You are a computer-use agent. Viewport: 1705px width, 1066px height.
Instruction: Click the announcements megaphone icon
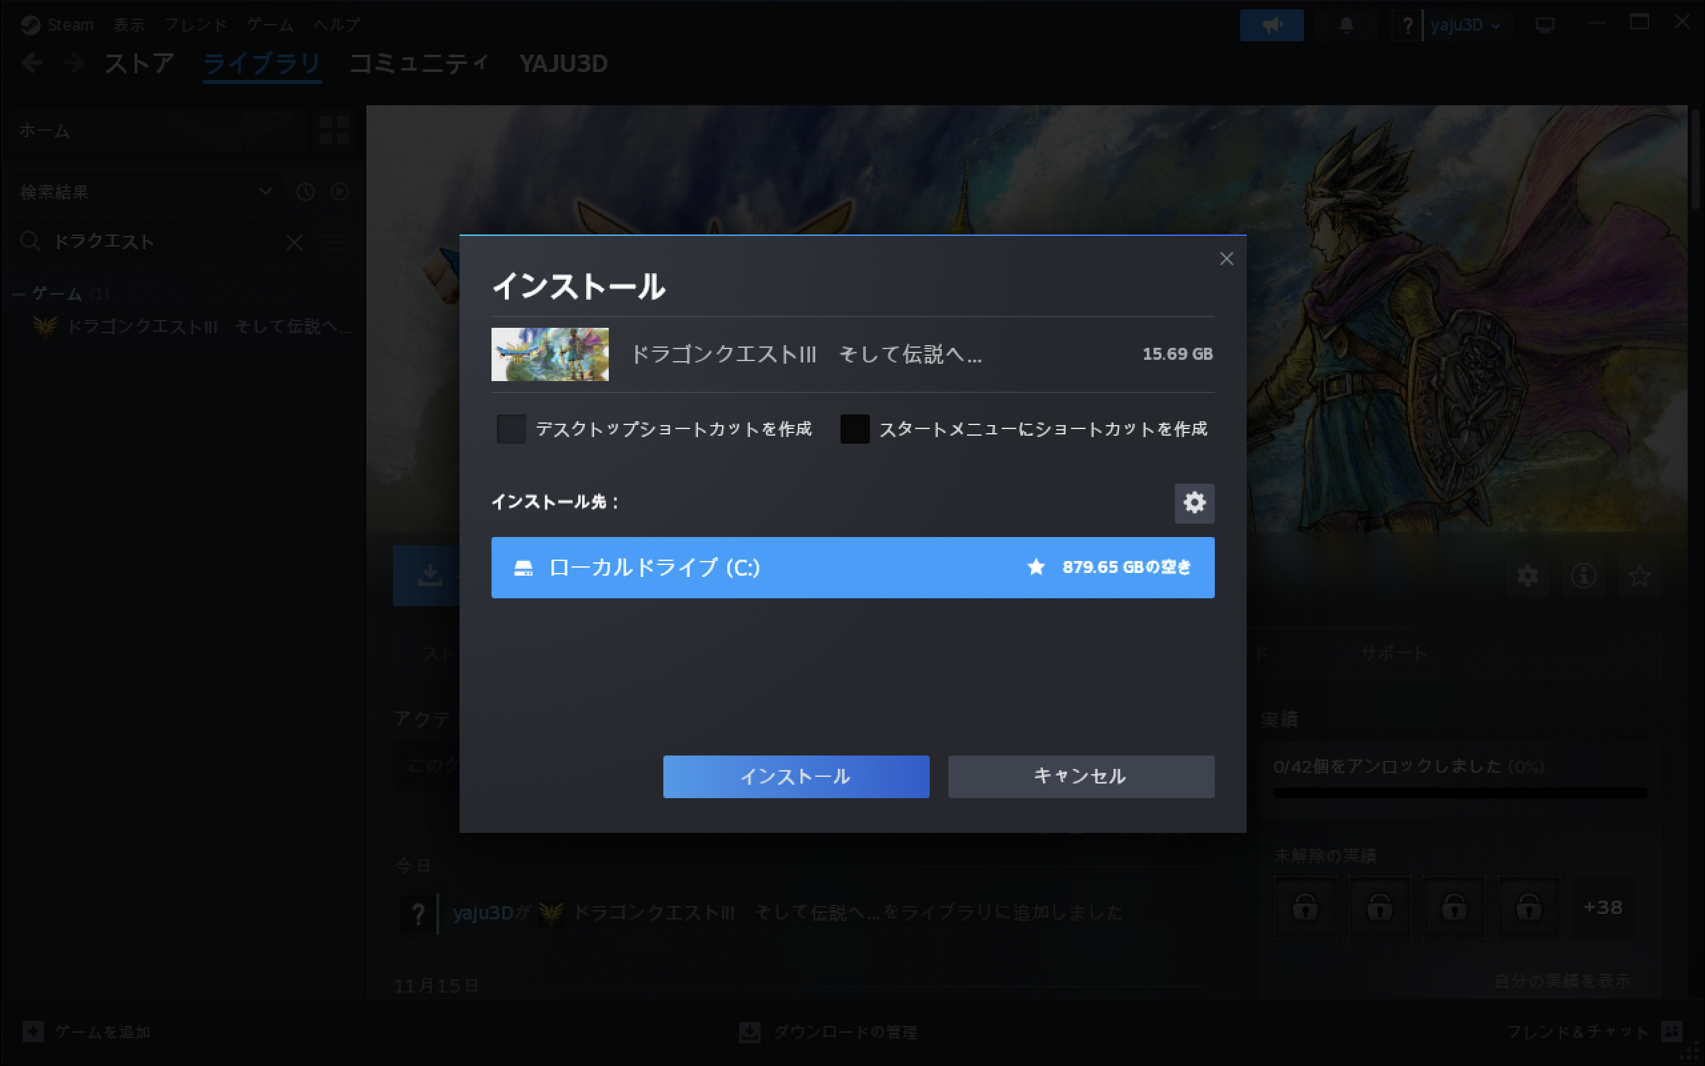(1271, 25)
